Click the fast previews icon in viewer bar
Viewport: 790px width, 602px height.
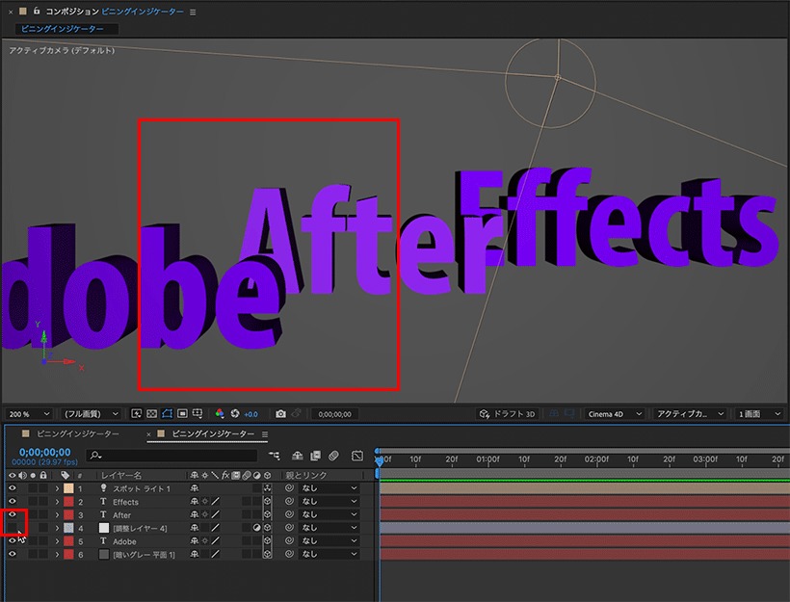(x=136, y=413)
